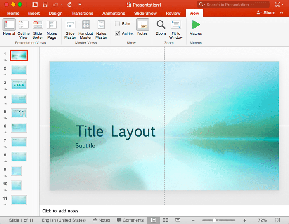Select slide 3 thumbnail with chart
The image size is (289, 224).
pyautogui.click(x=19, y=84)
